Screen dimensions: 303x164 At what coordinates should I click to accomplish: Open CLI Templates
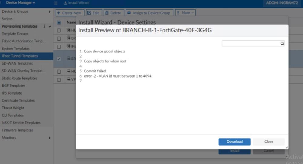[12, 115]
